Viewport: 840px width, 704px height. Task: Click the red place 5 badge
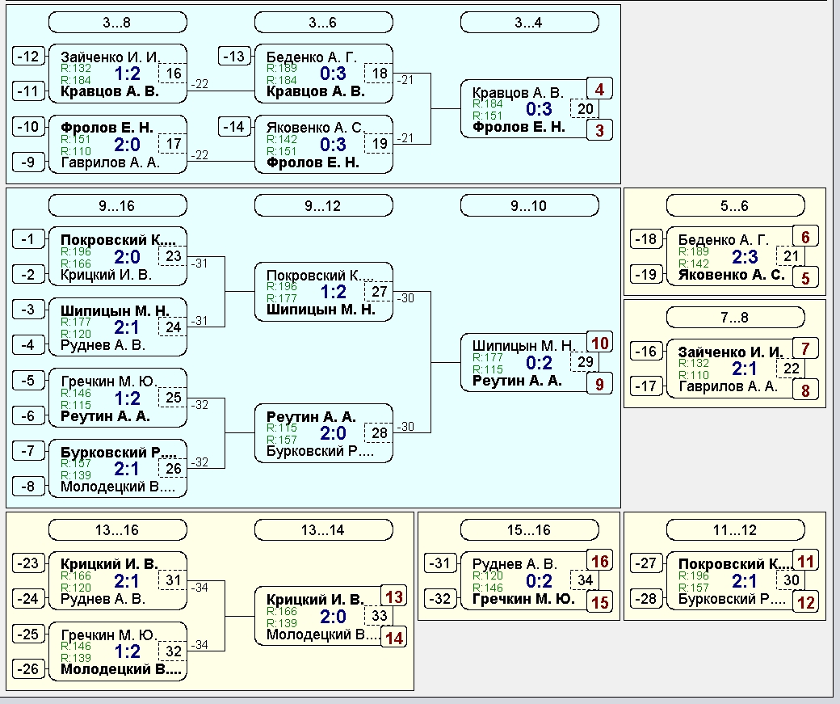[x=805, y=278]
